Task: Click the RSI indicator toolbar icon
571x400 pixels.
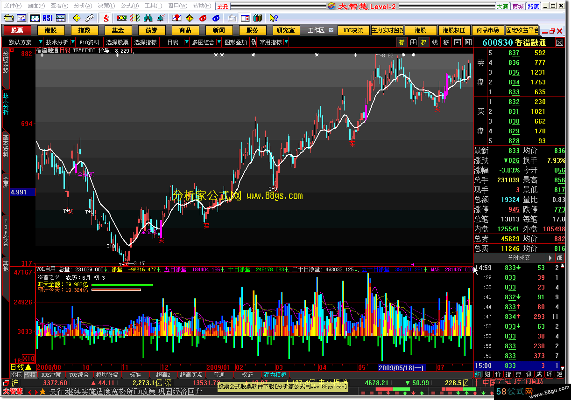Action: tap(48, 18)
